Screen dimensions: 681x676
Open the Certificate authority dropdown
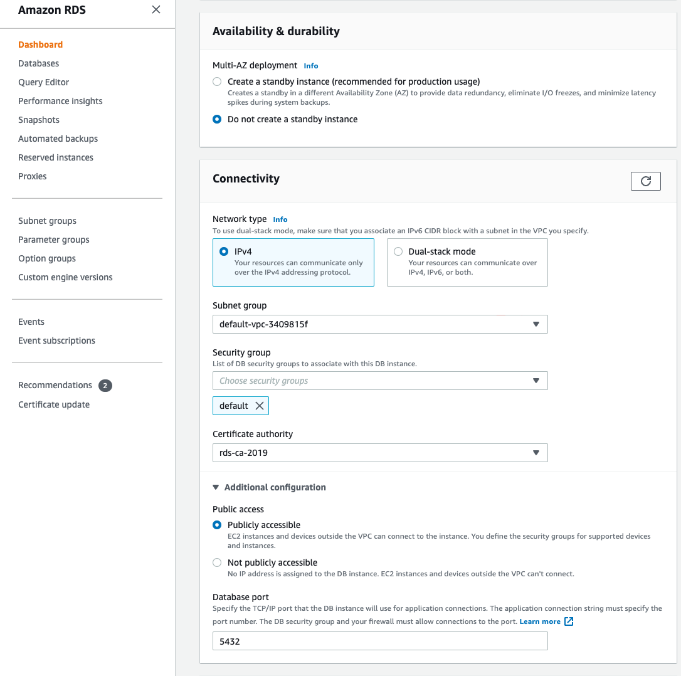(x=536, y=453)
